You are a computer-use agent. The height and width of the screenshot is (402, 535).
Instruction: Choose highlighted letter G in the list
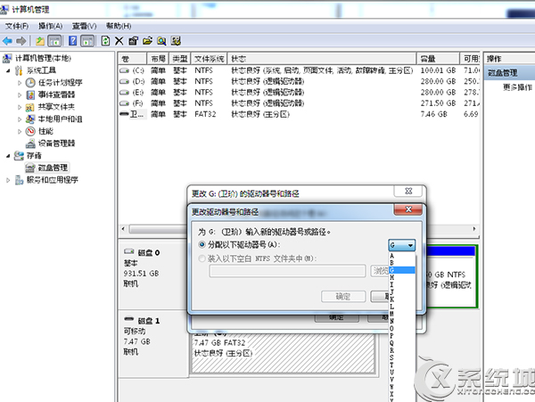(402, 270)
